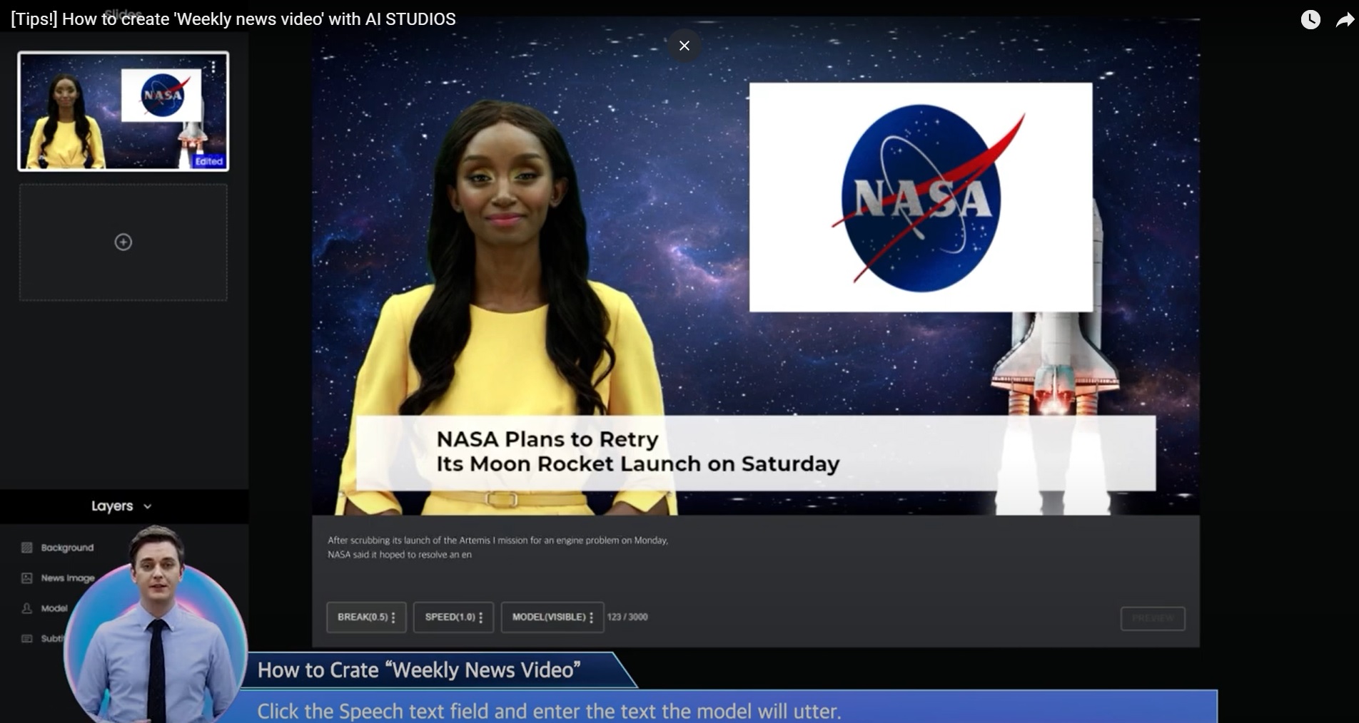Close the editor with the X button

684,46
